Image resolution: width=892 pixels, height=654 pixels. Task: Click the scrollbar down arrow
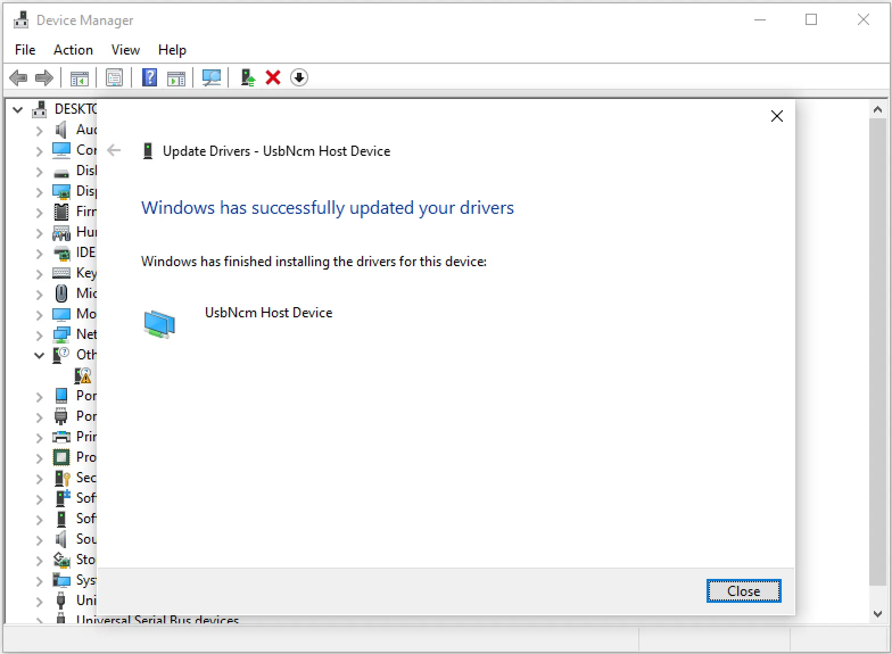878,614
